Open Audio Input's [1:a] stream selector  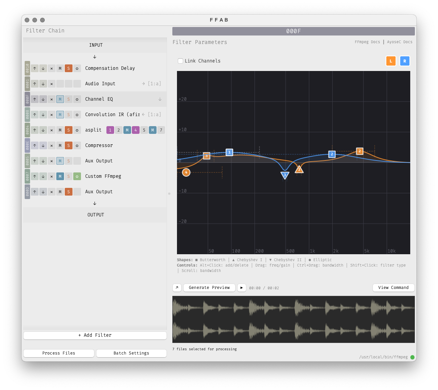coord(154,84)
